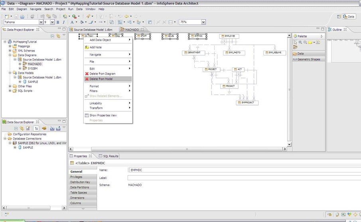Screen dimensions: 361x222
Task: Select the Zoom Out tool in Palette
Action: tap(305, 42)
